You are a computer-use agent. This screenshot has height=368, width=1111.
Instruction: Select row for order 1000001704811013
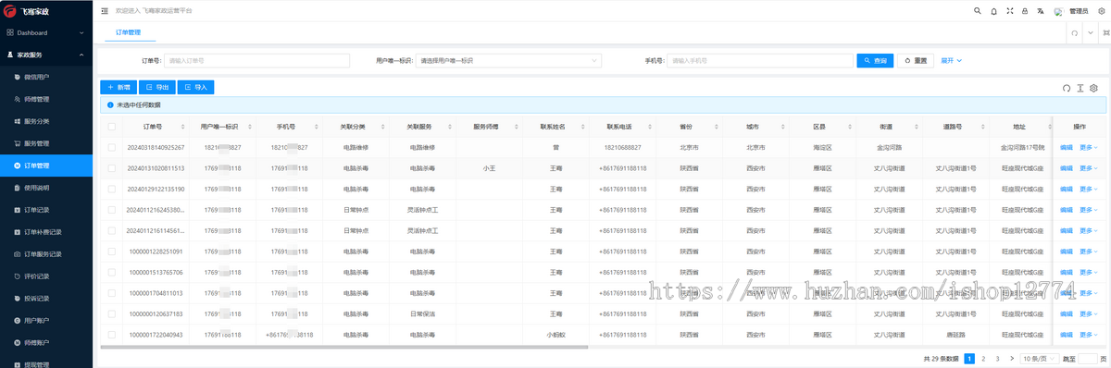tap(111, 293)
